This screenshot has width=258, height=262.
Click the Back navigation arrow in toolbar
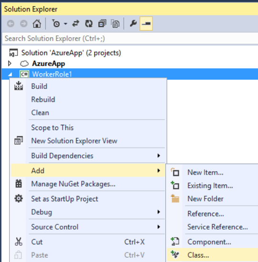(x=11, y=23)
